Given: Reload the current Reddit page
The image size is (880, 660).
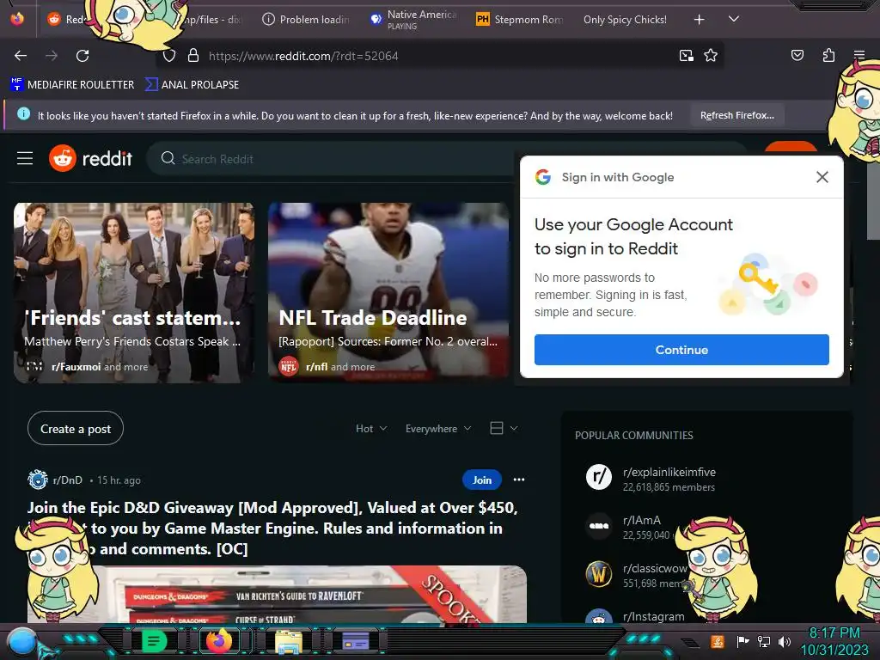Looking at the screenshot, I should click(x=82, y=56).
